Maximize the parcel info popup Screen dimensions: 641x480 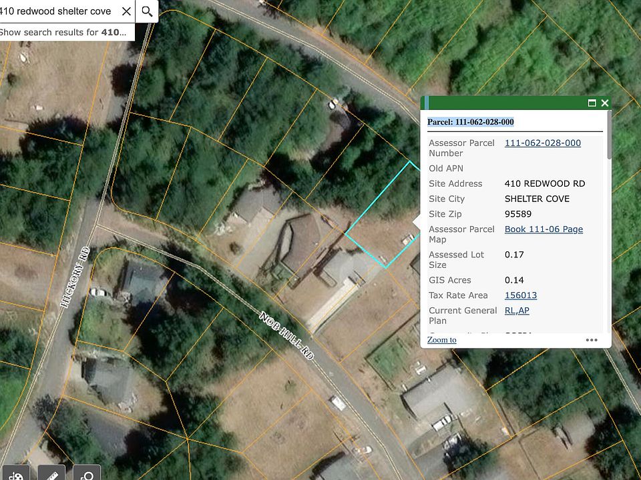(592, 103)
